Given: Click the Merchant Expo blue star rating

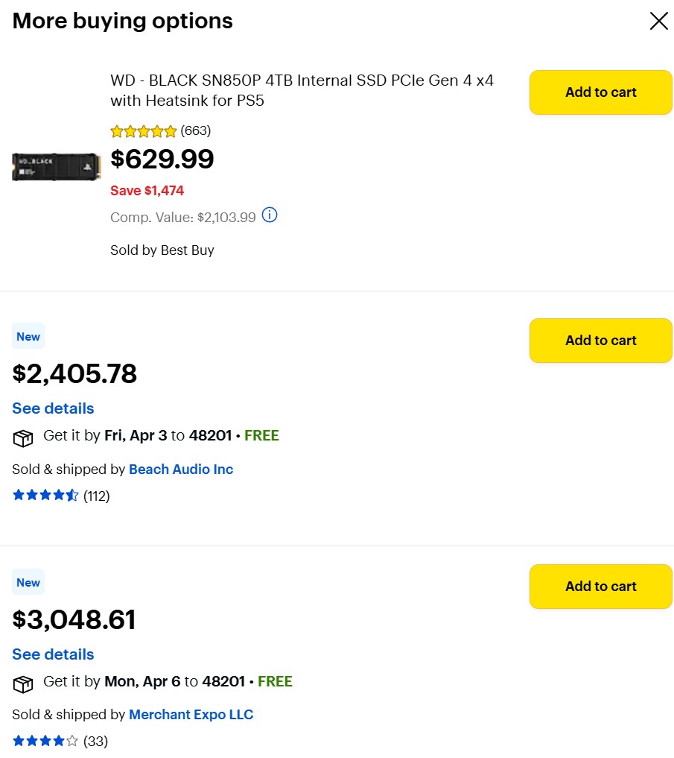Looking at the screenshot, I should [45, 741].
